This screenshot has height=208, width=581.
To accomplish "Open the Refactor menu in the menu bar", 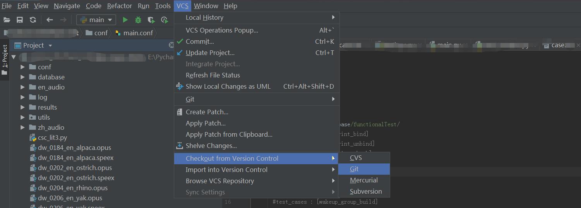I will point(119,6).
